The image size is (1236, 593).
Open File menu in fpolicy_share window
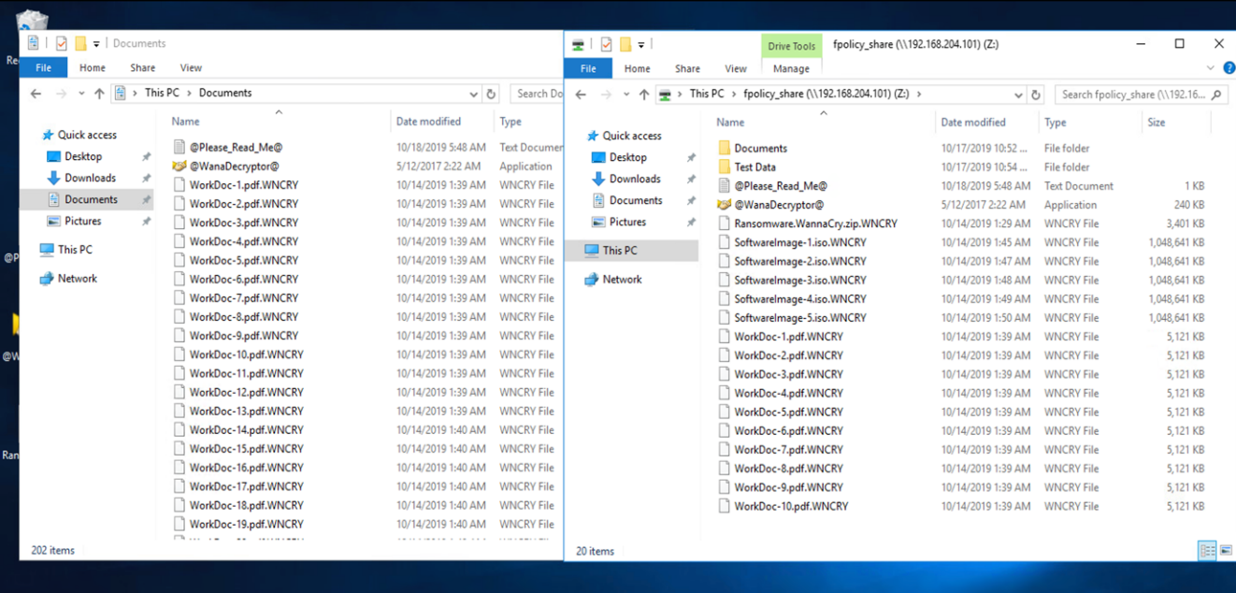pyautogui.click(x=588, y=68)
